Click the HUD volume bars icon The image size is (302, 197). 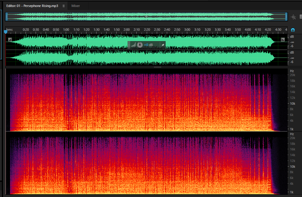133,45
